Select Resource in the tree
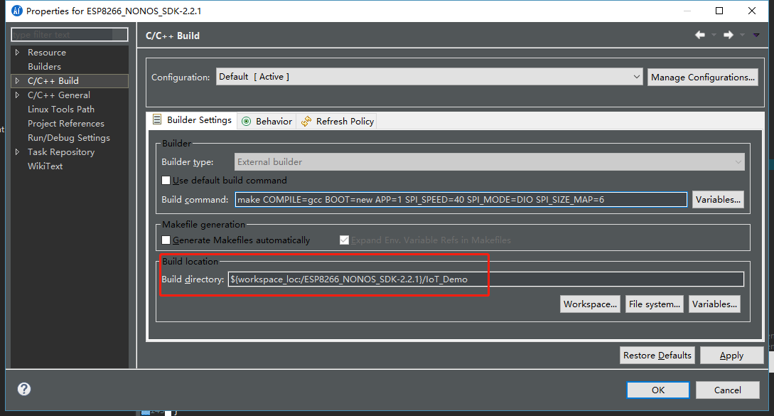The width and height of the screenshot is (774, 416). point(47,53)
